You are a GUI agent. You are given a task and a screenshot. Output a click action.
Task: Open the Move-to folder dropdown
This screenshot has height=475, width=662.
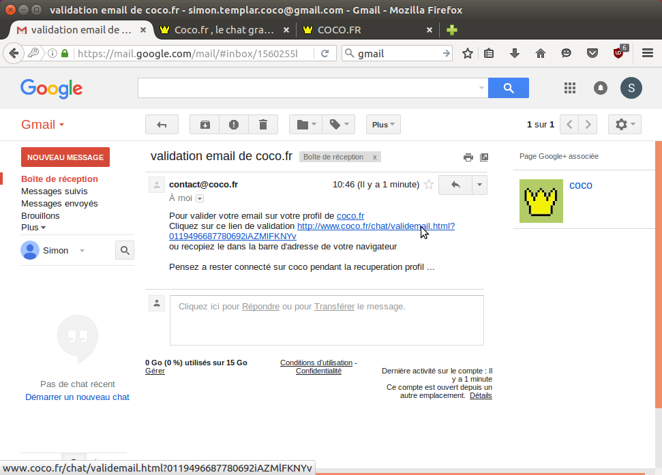[305, 125]
